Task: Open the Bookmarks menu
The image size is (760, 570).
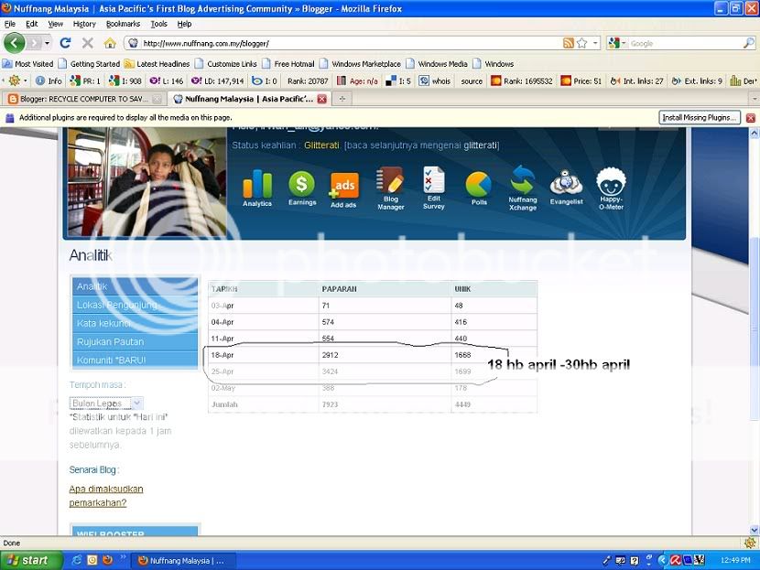Action: pos(123,24)
